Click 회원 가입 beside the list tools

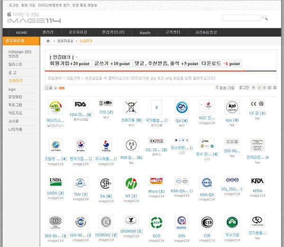pos(227,88)
